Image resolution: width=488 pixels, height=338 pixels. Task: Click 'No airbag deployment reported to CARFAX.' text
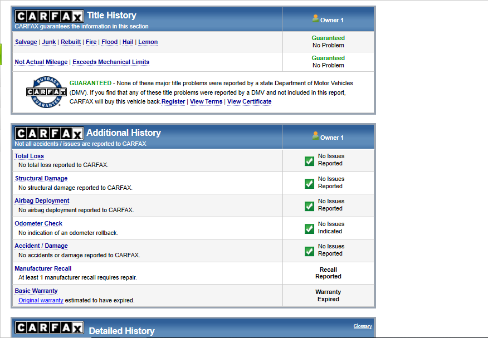tap(76, 210)
